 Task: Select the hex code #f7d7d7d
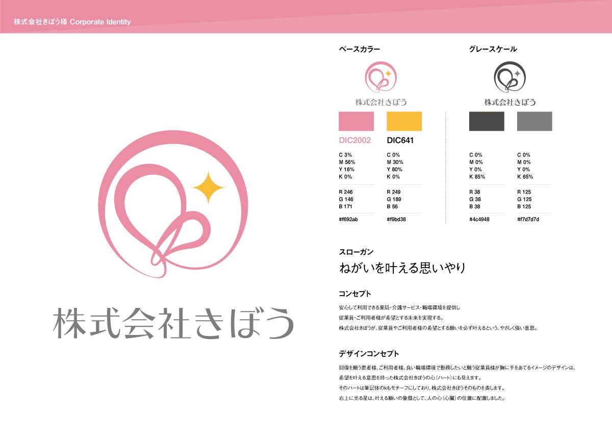pos(528,219)
